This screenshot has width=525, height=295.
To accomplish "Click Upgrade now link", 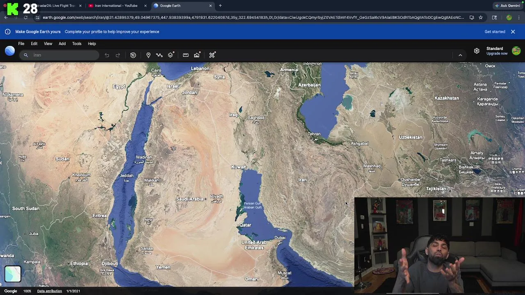I will [497, 54].
